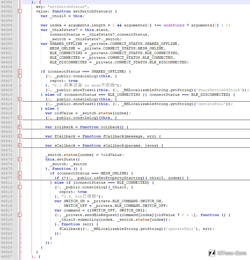Click 'submitLog' call on line 46519
The height and width of the screenshot is (260, 250).
coord(88,220)
